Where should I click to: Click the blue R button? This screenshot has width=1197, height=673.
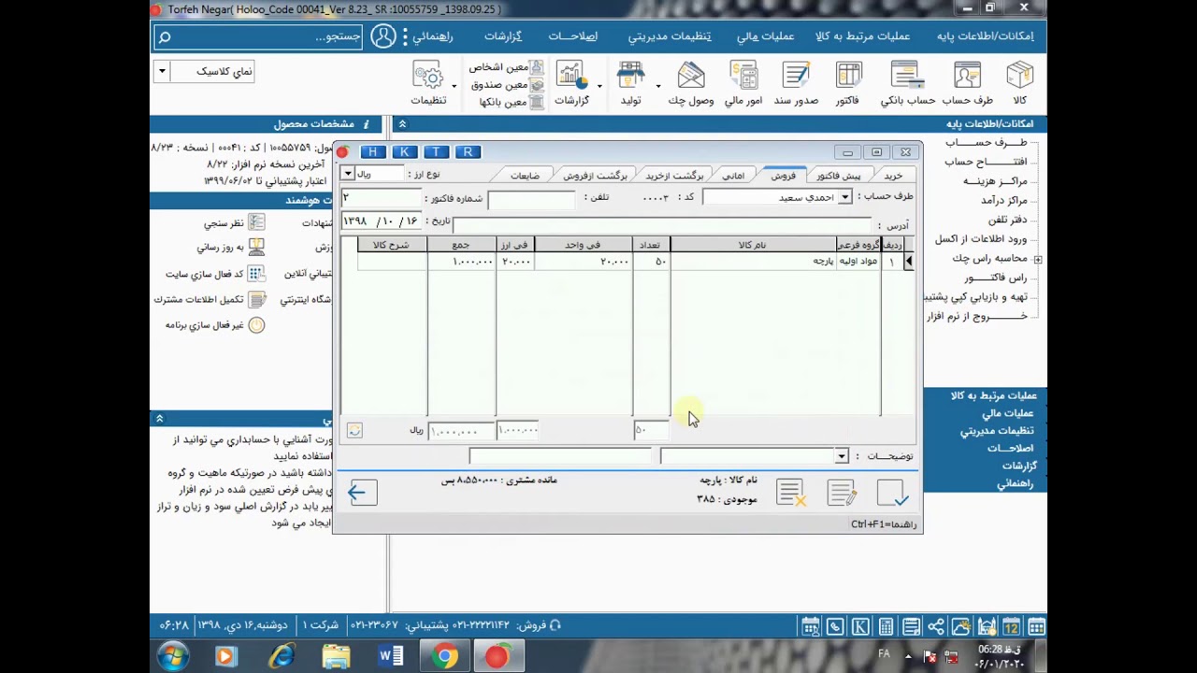point(468,151)
